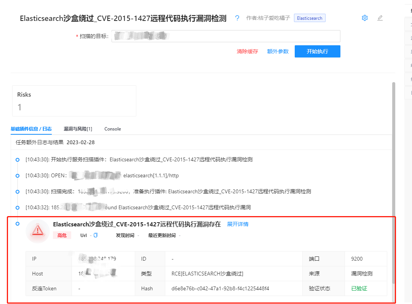Click the red high-risk warning triangle icon
The height and width of the screenshot is (304, 412).
tap(38, 231)
